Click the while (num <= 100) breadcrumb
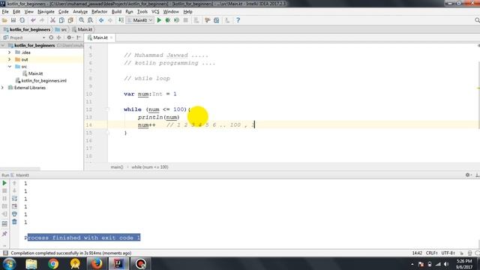This screenshot has height=270, width=480. (150, 166)
